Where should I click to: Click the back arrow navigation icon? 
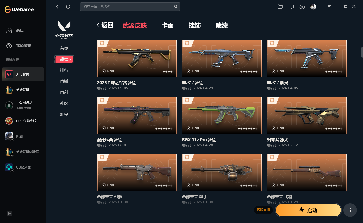[57, 7]
